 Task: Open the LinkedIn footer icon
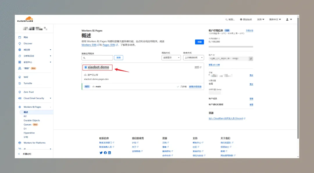[x=110, y=153]
